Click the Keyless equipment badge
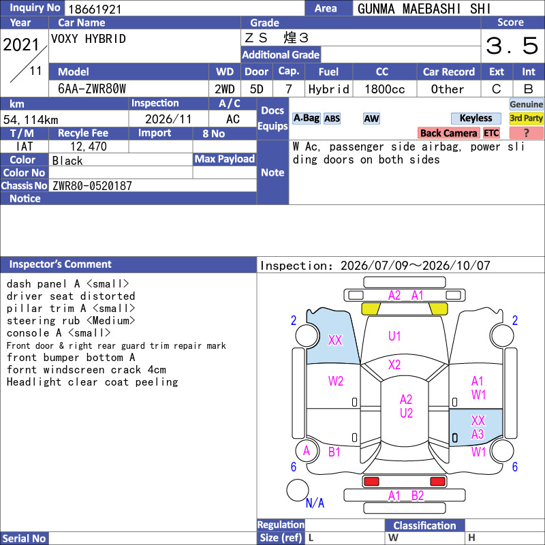The height and width of the screenshot is (545, 545). [476, 119]
